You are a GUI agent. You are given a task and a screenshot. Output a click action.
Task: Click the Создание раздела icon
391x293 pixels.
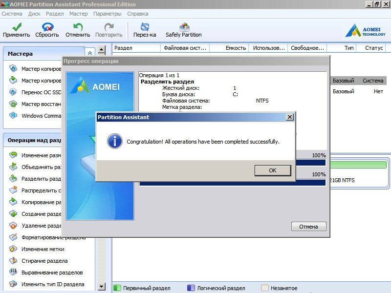13,213
